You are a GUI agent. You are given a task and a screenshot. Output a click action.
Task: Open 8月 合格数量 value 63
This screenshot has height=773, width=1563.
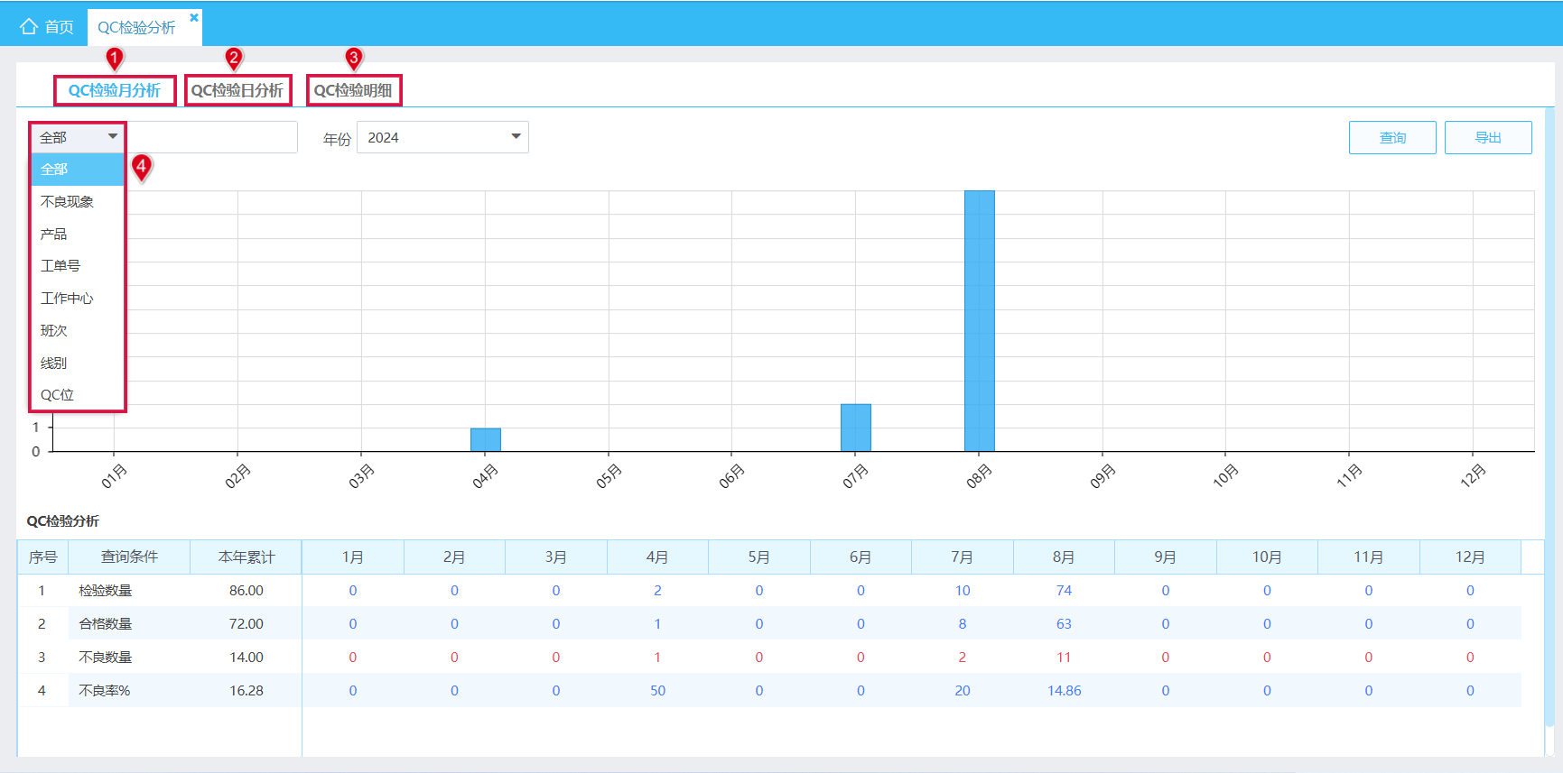[x=1064, y=624]
